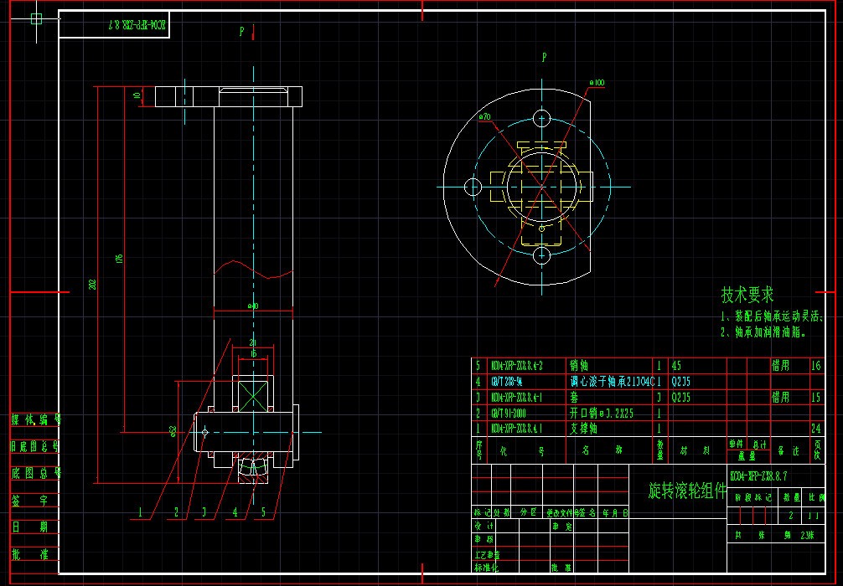Click the 单件 header cell

[x=736, y=445]
